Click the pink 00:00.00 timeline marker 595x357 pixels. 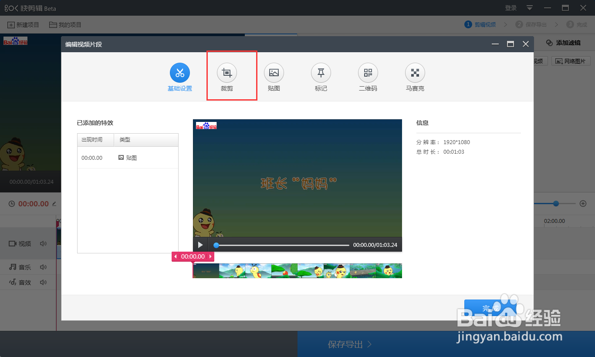pyautogui.click(x=193, y=257)
